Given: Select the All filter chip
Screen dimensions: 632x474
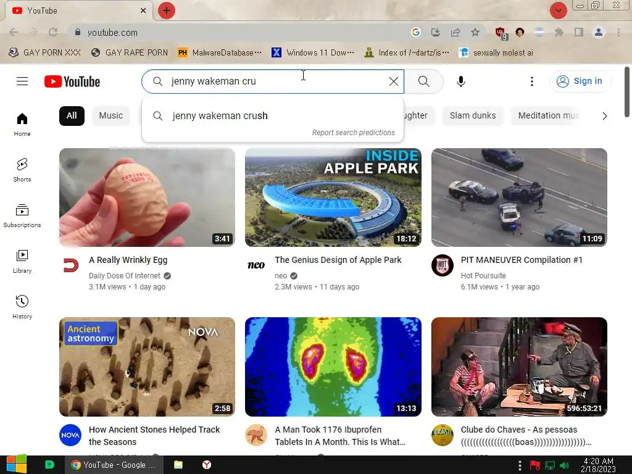Looking at the screenshot, I should click(x=72, y=115).
